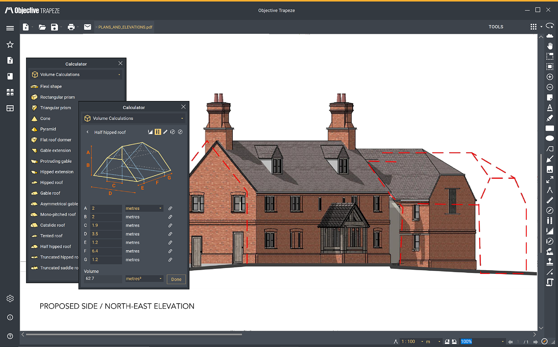Expand the Volume Calculations dropdown in front calculator
558x347 pixels.
pos(134,118)
